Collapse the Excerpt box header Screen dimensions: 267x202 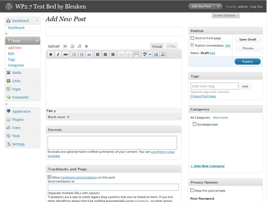point(113,130)
